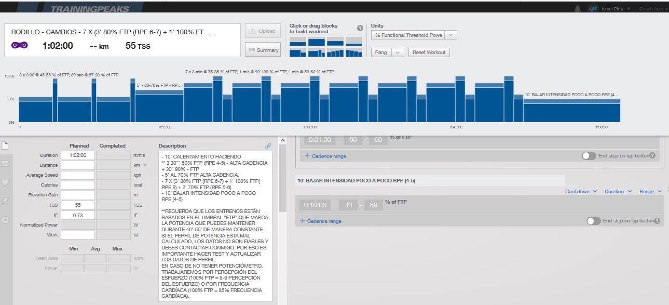669x305 pixels.
Task: Click the planned Duration field
Action: (78, 155)
